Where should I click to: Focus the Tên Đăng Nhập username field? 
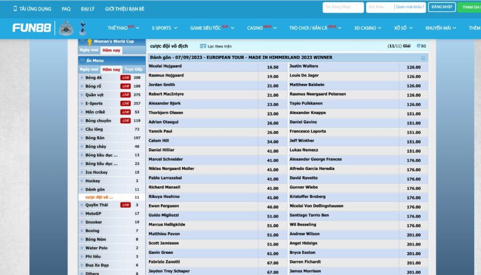pos(343,7)
